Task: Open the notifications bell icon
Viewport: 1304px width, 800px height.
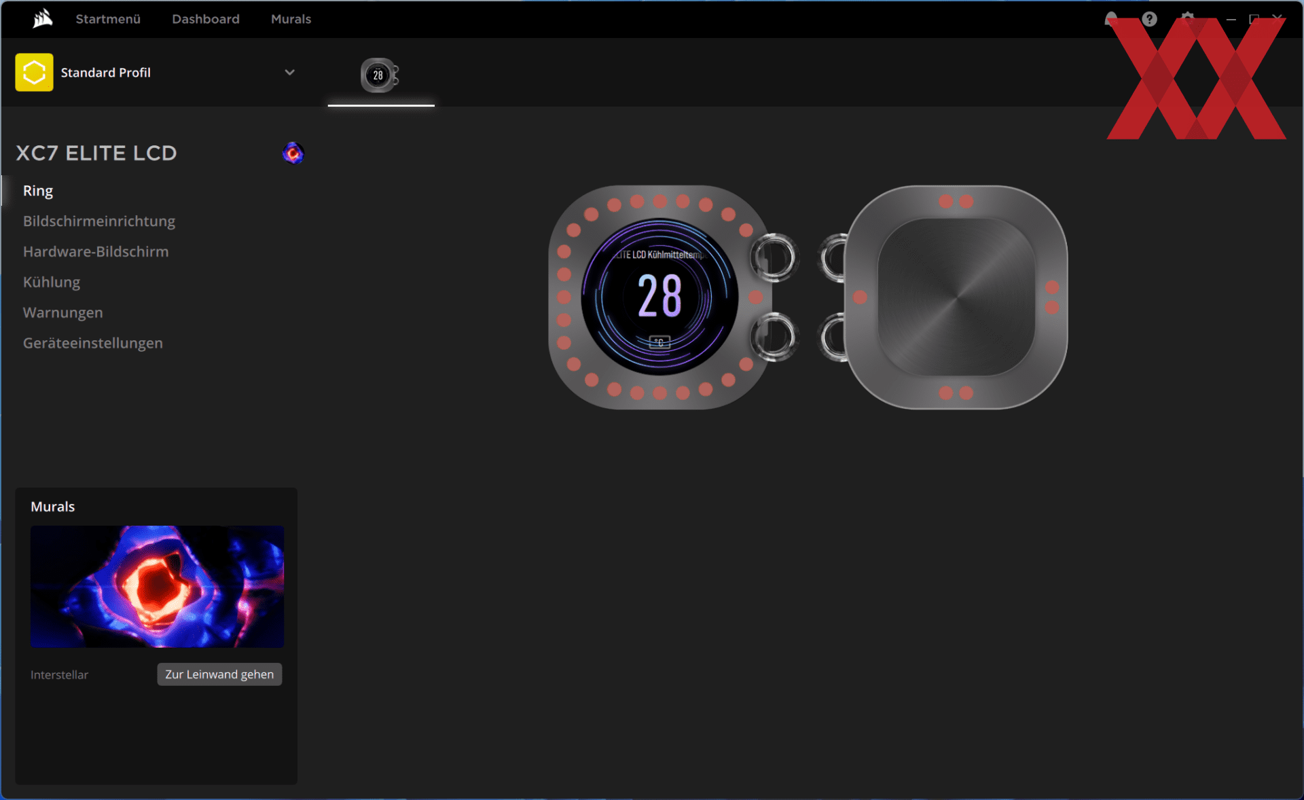Action: click(x=1111, y=19)
